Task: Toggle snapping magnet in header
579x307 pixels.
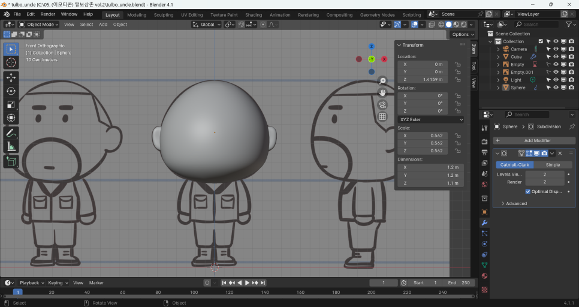Action: (241, 25)
